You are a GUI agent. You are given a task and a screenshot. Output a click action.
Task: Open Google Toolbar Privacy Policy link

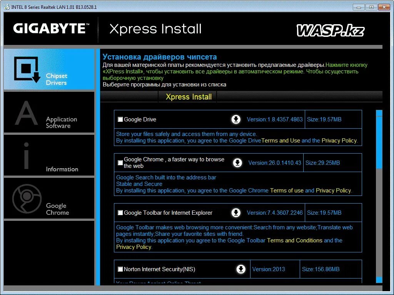coord(134,247)
